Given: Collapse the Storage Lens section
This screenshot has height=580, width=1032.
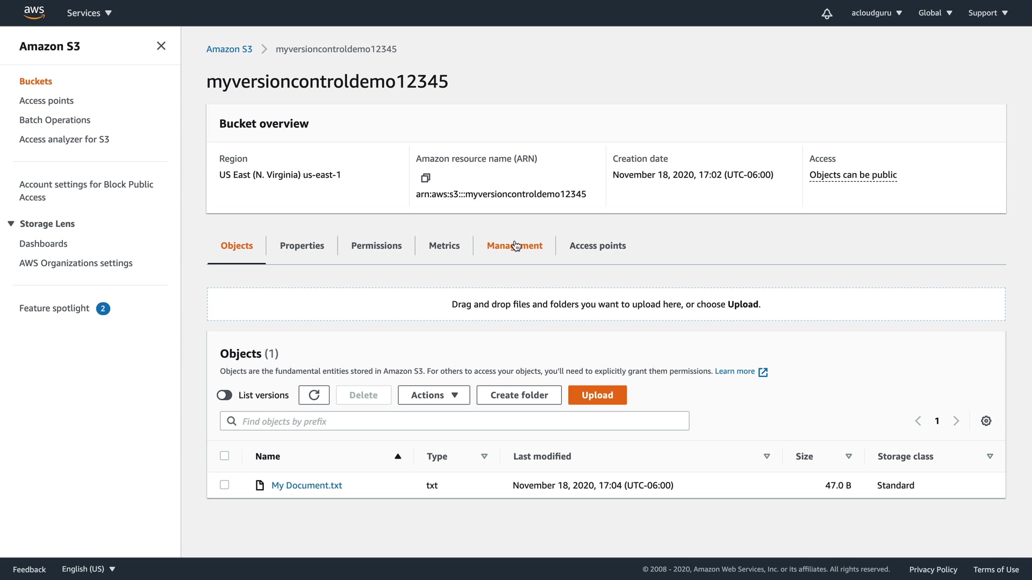Looking at the screenshot, I should (x=11, y=223).
